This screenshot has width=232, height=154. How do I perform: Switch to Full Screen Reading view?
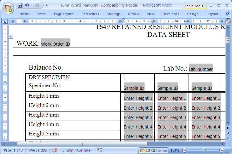(148, 150)
